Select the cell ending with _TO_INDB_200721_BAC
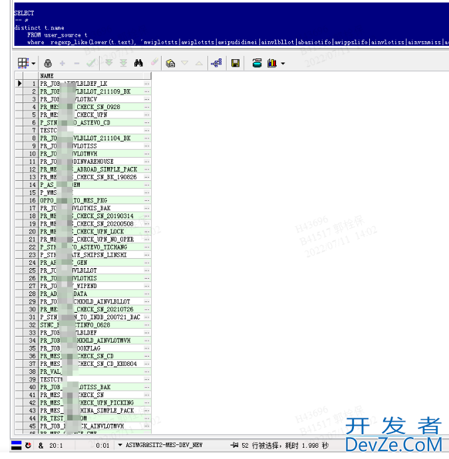 91,317
